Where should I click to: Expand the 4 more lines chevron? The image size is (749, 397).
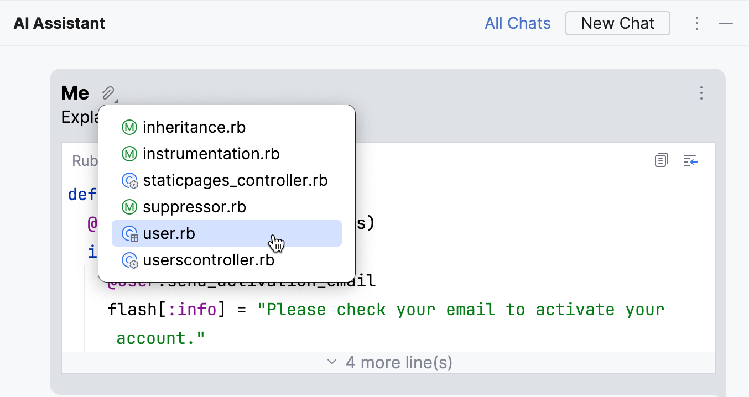[x=332, y=362]
